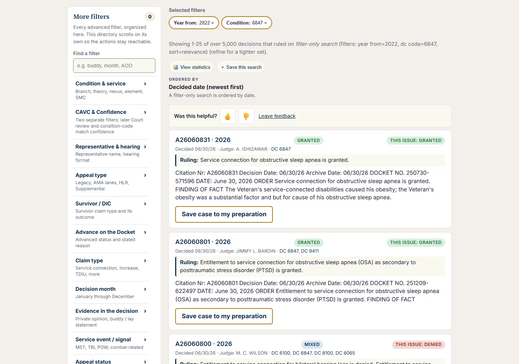Viewport: 519px width, 364px height.
Task: Click the MIXED badge on case A26060800
Action: point(312,345)
